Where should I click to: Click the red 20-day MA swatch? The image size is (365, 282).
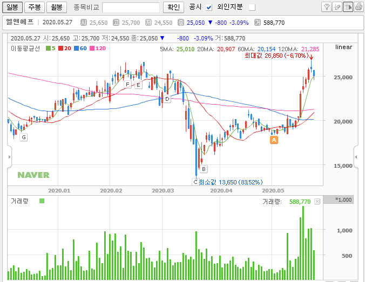(61, 49)
